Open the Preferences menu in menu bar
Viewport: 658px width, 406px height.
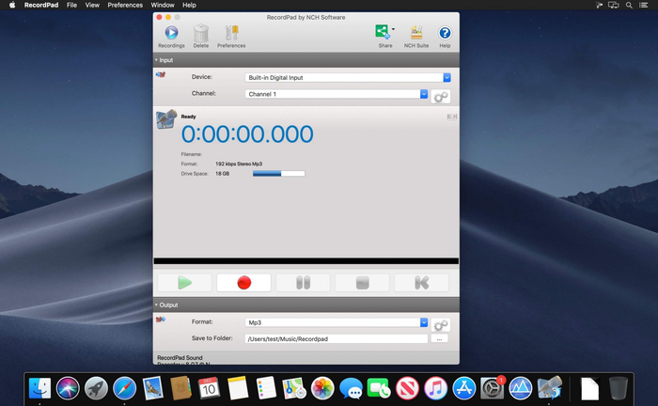click(x=125, y=5)
